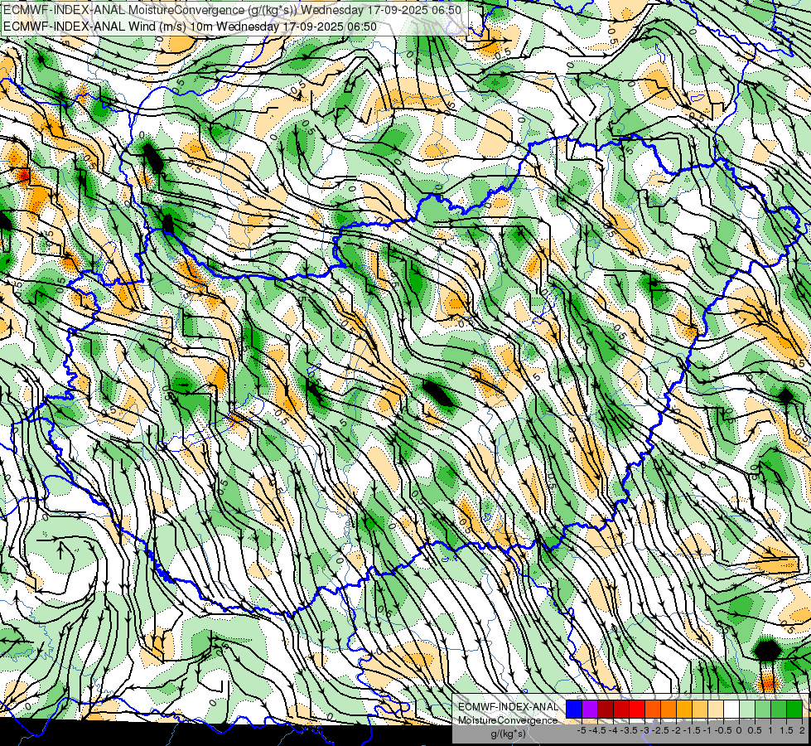Click the -2.5 tick label on the legend
This screenshot has width=811, height=746.
click(660, 730)
